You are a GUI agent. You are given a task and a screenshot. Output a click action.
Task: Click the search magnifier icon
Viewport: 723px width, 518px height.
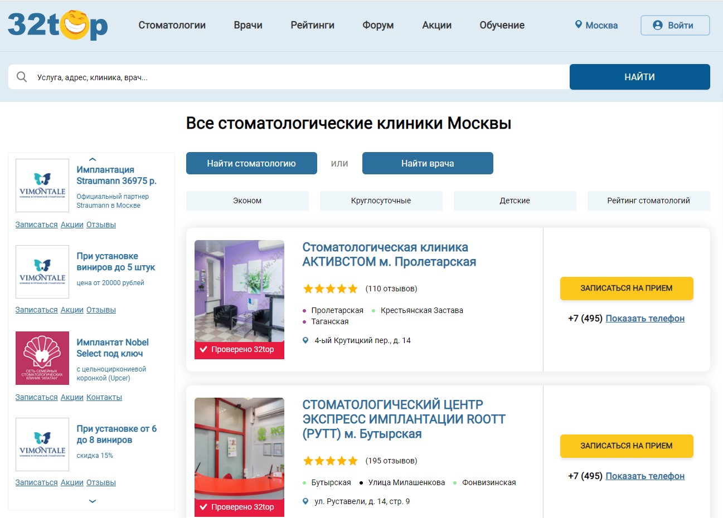22,76
